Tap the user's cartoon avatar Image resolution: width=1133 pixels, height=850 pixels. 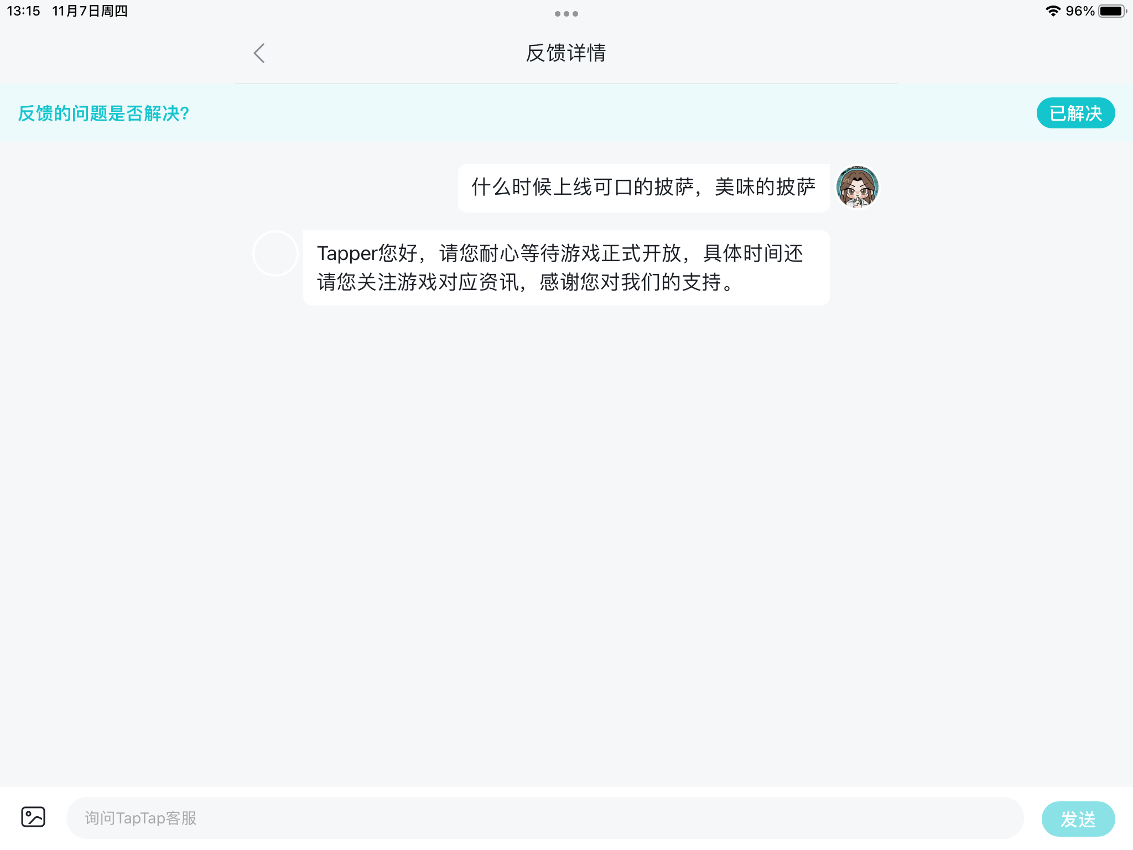click(857, 187)
